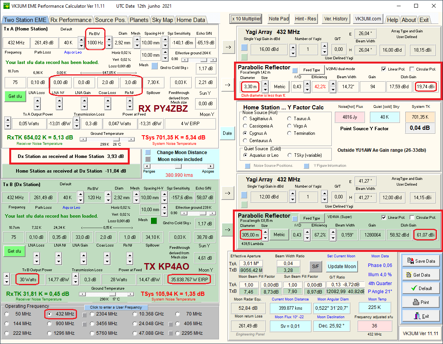Click the blue square beside Noise Source Positions
Screen dimensions: 443x344
pos(247,166)
